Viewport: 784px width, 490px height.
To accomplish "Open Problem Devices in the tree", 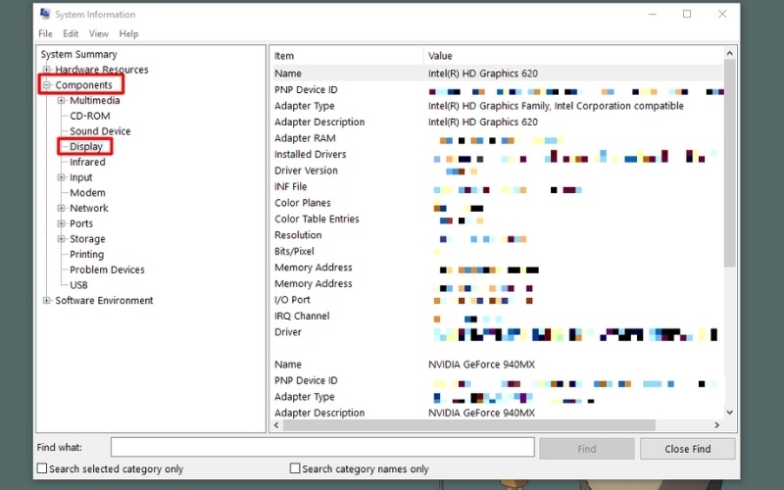I will coord(107,269).
